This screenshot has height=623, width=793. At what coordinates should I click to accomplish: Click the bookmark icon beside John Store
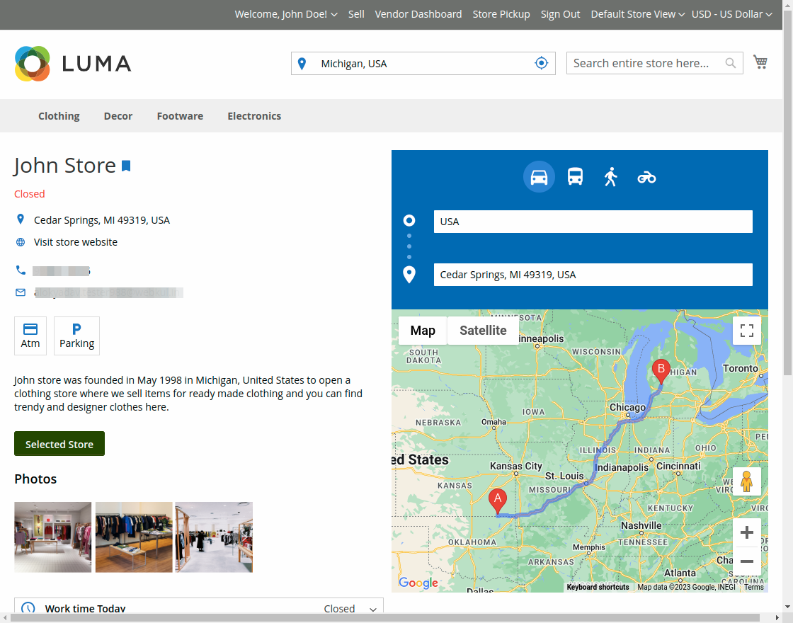pos(126,166)
